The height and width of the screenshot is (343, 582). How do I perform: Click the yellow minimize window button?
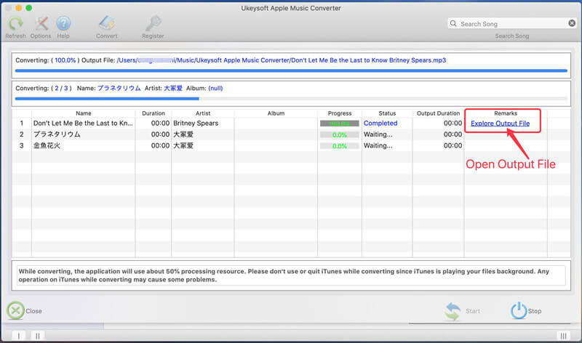[19, 8]
